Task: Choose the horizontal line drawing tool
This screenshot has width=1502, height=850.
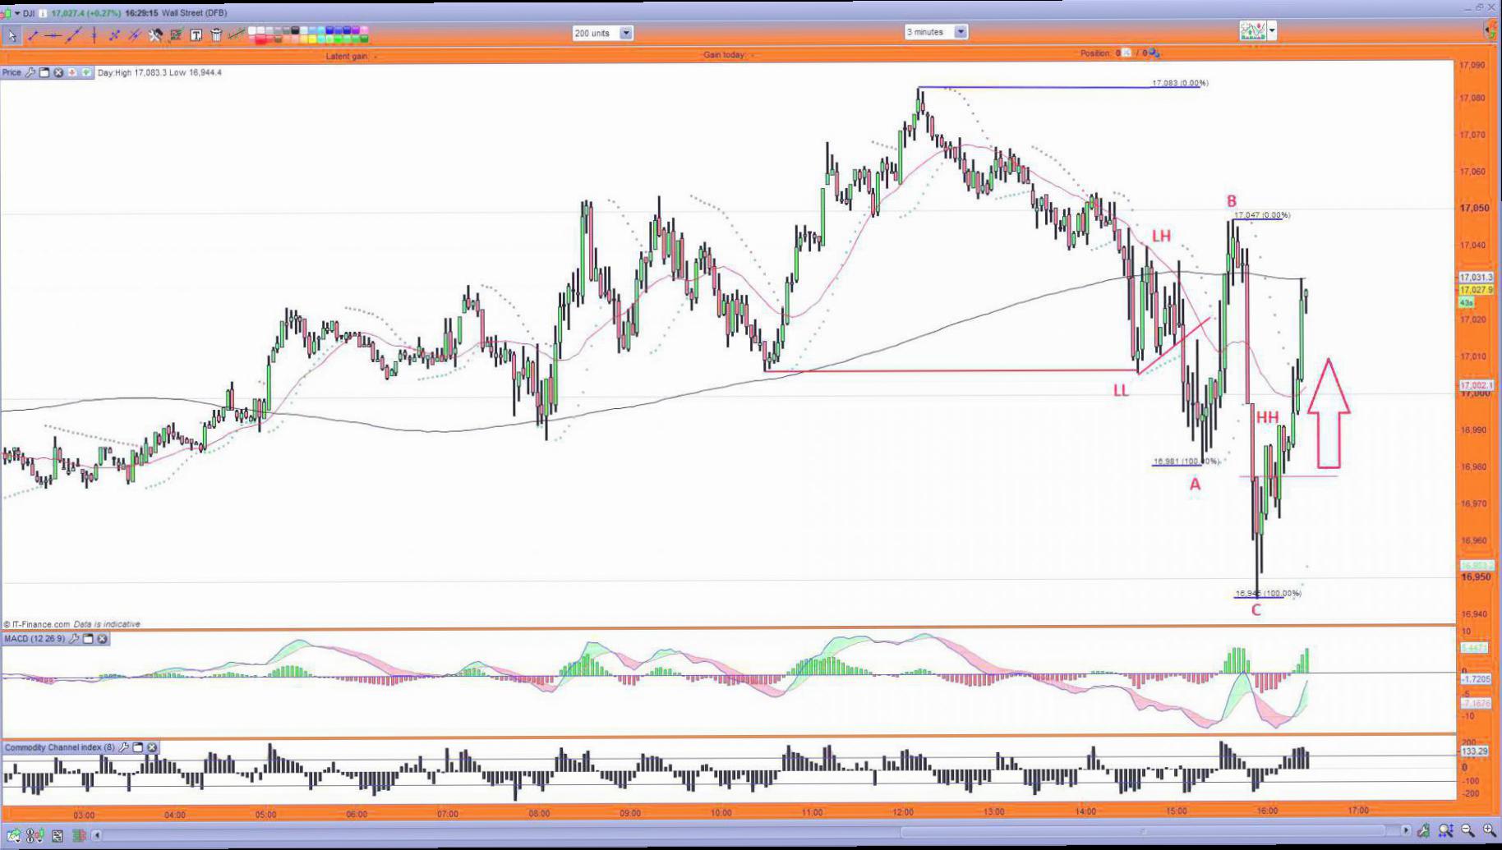Action: 53,35
